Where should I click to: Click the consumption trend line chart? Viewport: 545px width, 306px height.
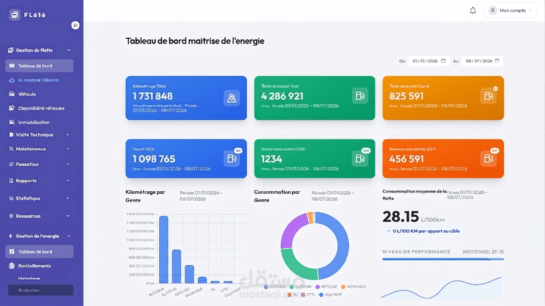coord(441,288)
